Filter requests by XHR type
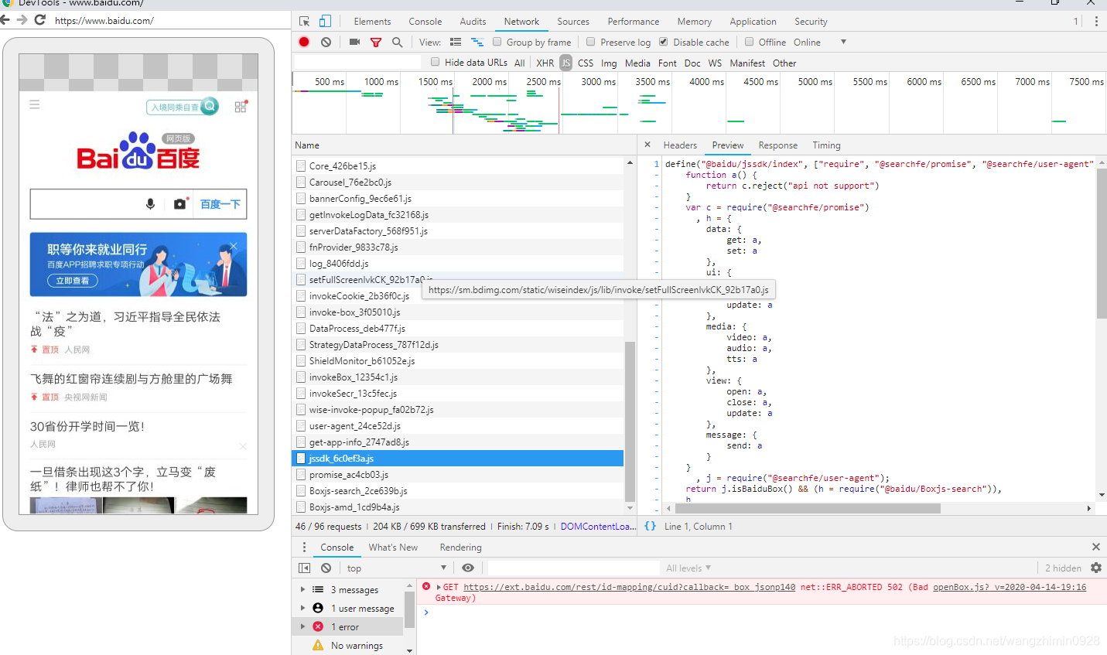 tap(545, 63)
